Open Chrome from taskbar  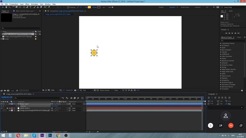[x=58, y=135]
